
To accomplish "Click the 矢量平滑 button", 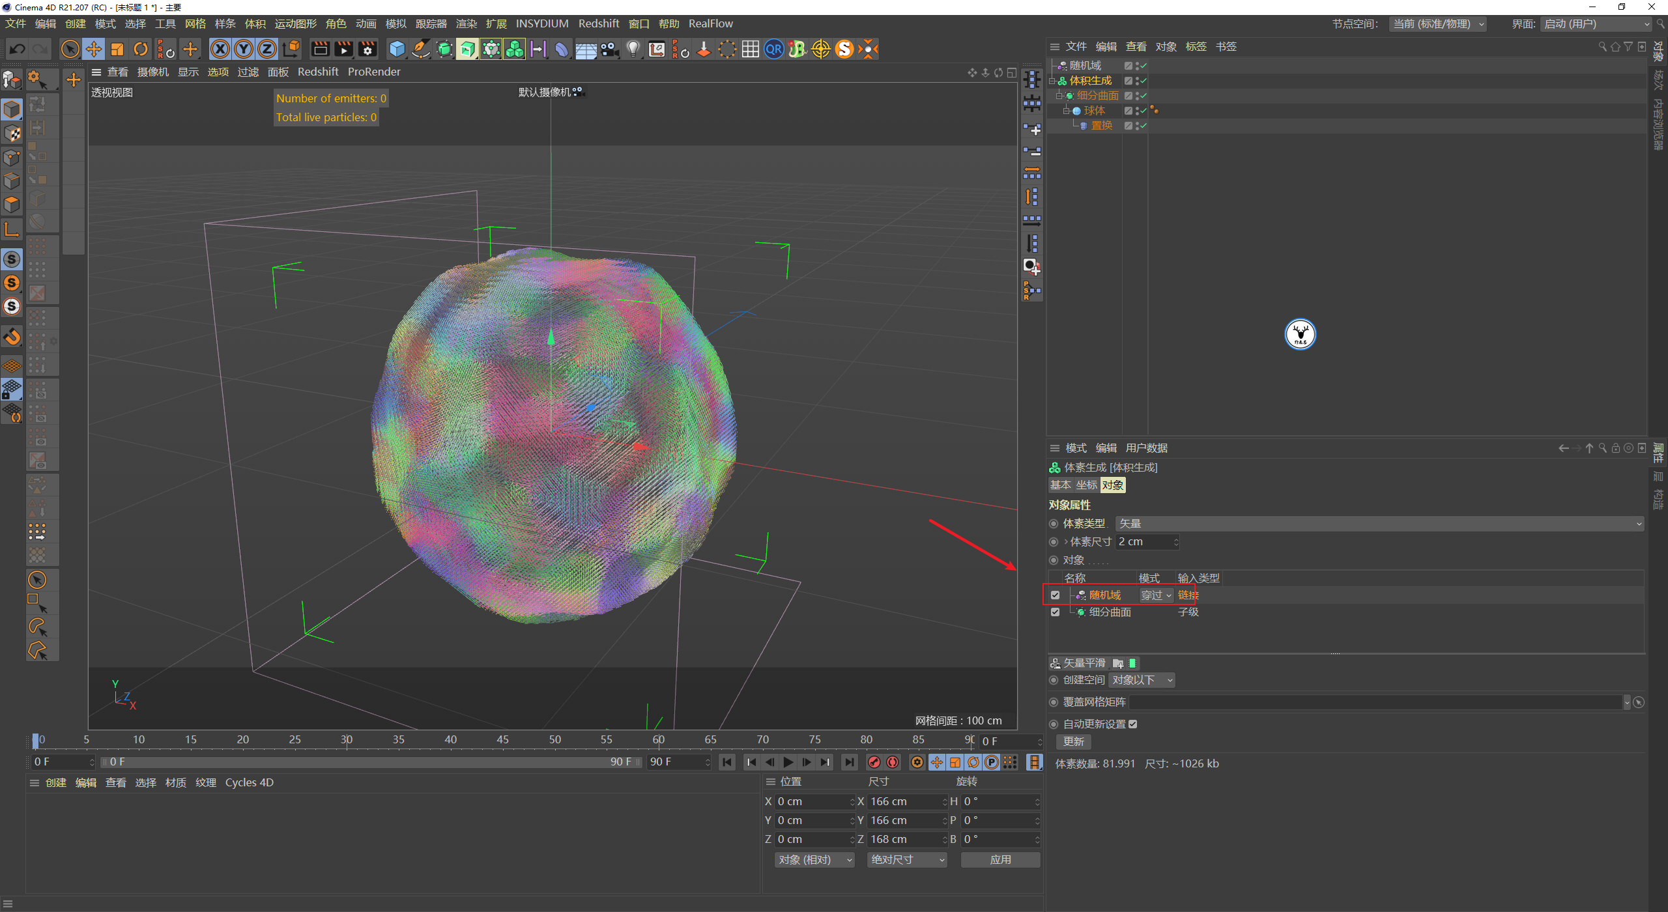I will (1078, 663).
